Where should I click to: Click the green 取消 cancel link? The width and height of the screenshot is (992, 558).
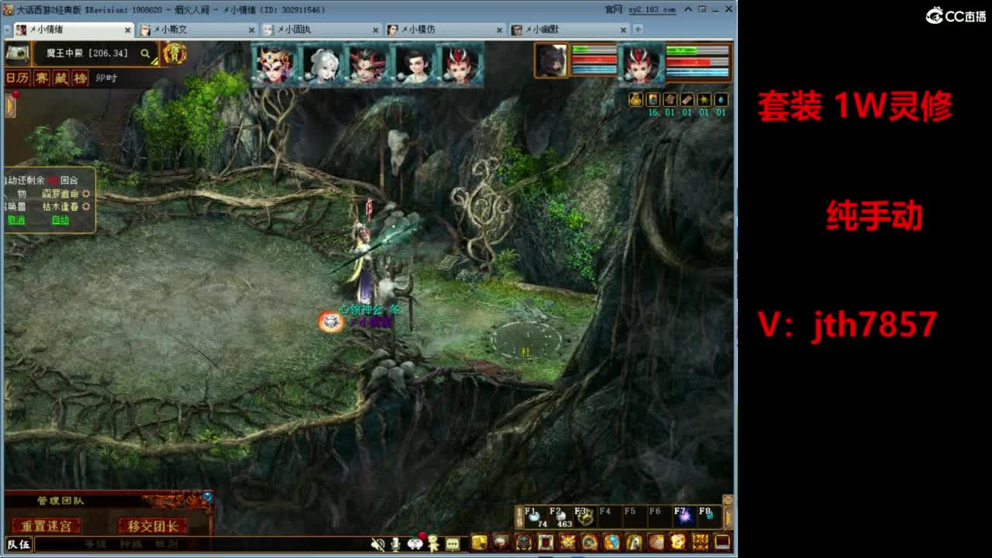coord(15,219)
